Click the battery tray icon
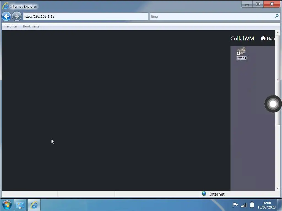282x211 pixels. [x=252, y=204]
